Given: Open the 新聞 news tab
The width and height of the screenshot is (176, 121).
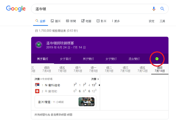Looking at the screenshot, I should 71,21.
